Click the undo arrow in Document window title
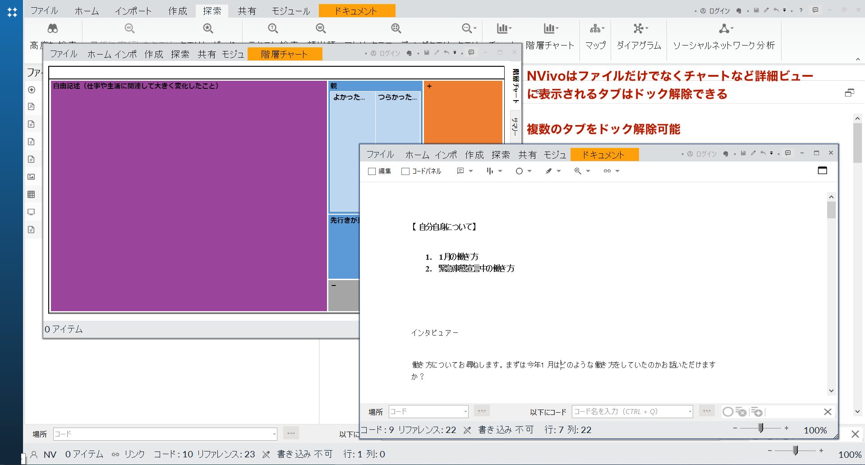The image size is (865, 465). 763,153
